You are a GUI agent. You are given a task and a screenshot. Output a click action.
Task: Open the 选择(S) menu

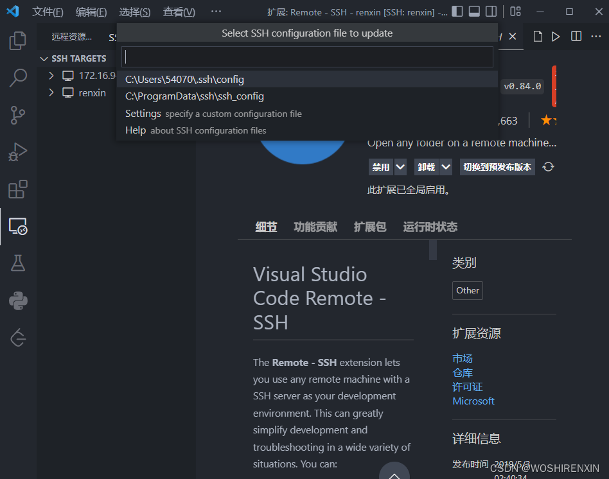[x=134, y=12]
